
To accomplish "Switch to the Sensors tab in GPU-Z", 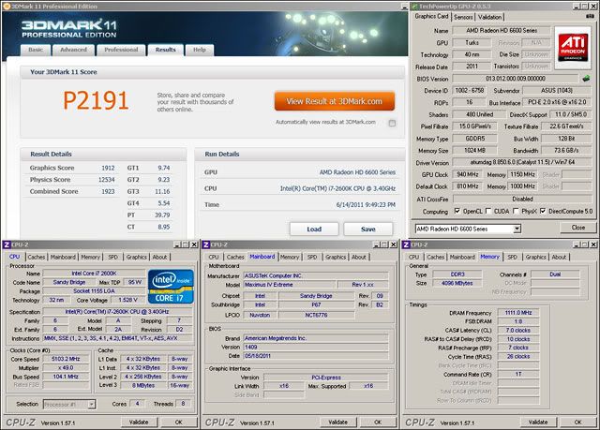I will [x=463, y=17].
